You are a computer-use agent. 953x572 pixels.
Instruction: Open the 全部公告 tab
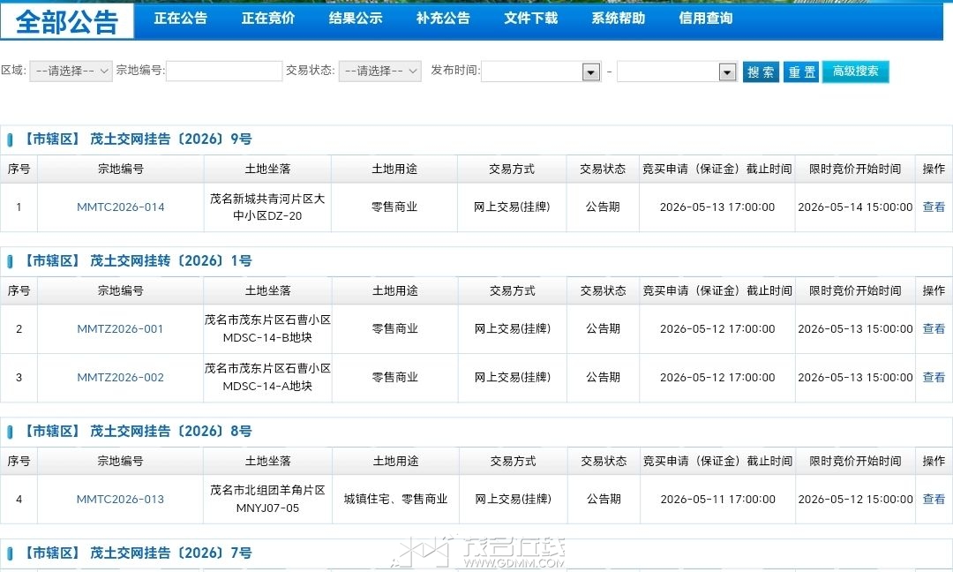click(67, 21)
